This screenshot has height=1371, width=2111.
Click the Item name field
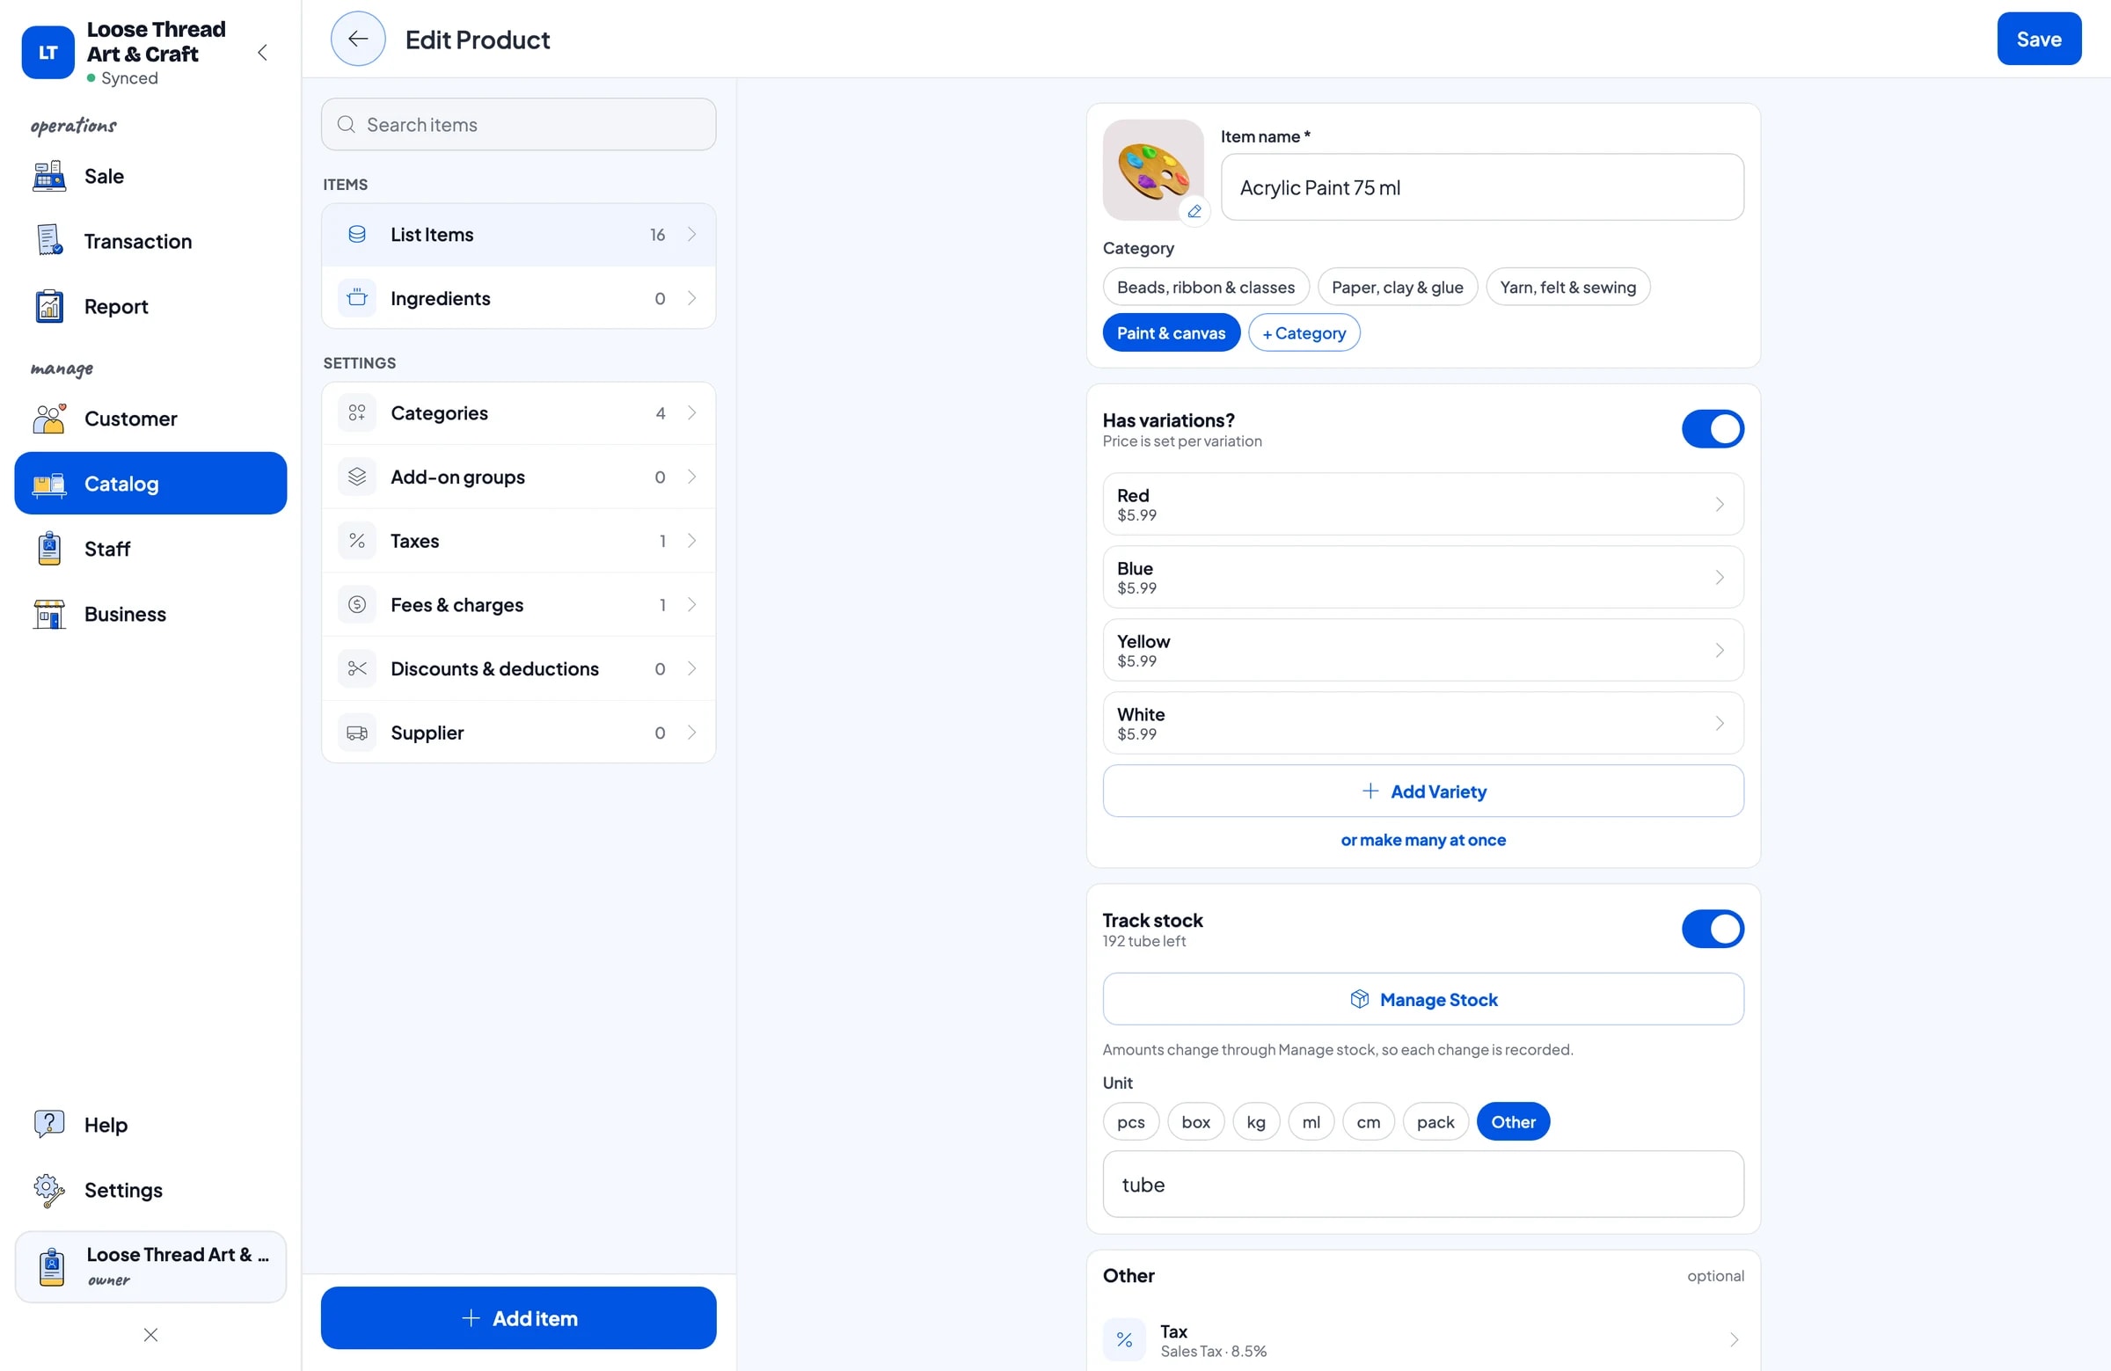[x=1481, y=187]
